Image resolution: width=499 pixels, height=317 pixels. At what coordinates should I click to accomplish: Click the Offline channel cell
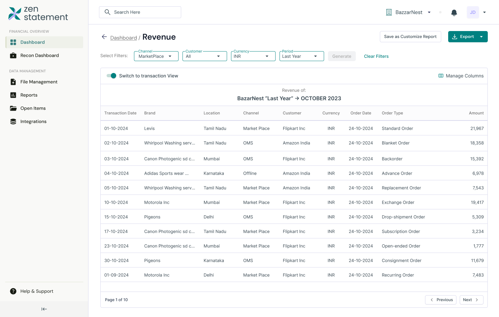point(250,173)
